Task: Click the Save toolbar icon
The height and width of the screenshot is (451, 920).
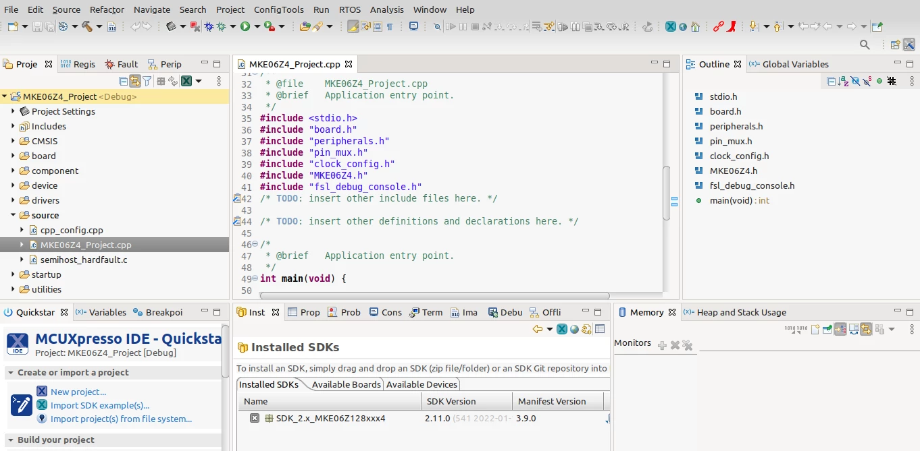Action: [37, 26]
